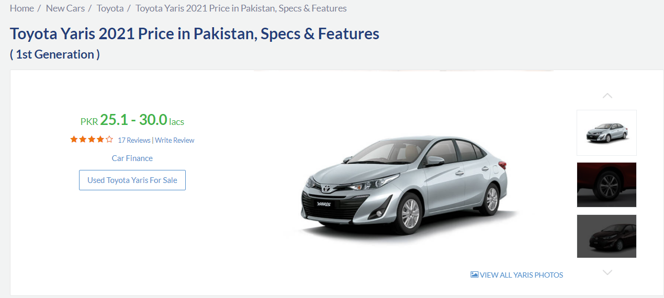Image resolution: width=664 pixels, height=298 pixels.
Task: Select the silver Yaris thumbnail
Action: tap(606, 133)
